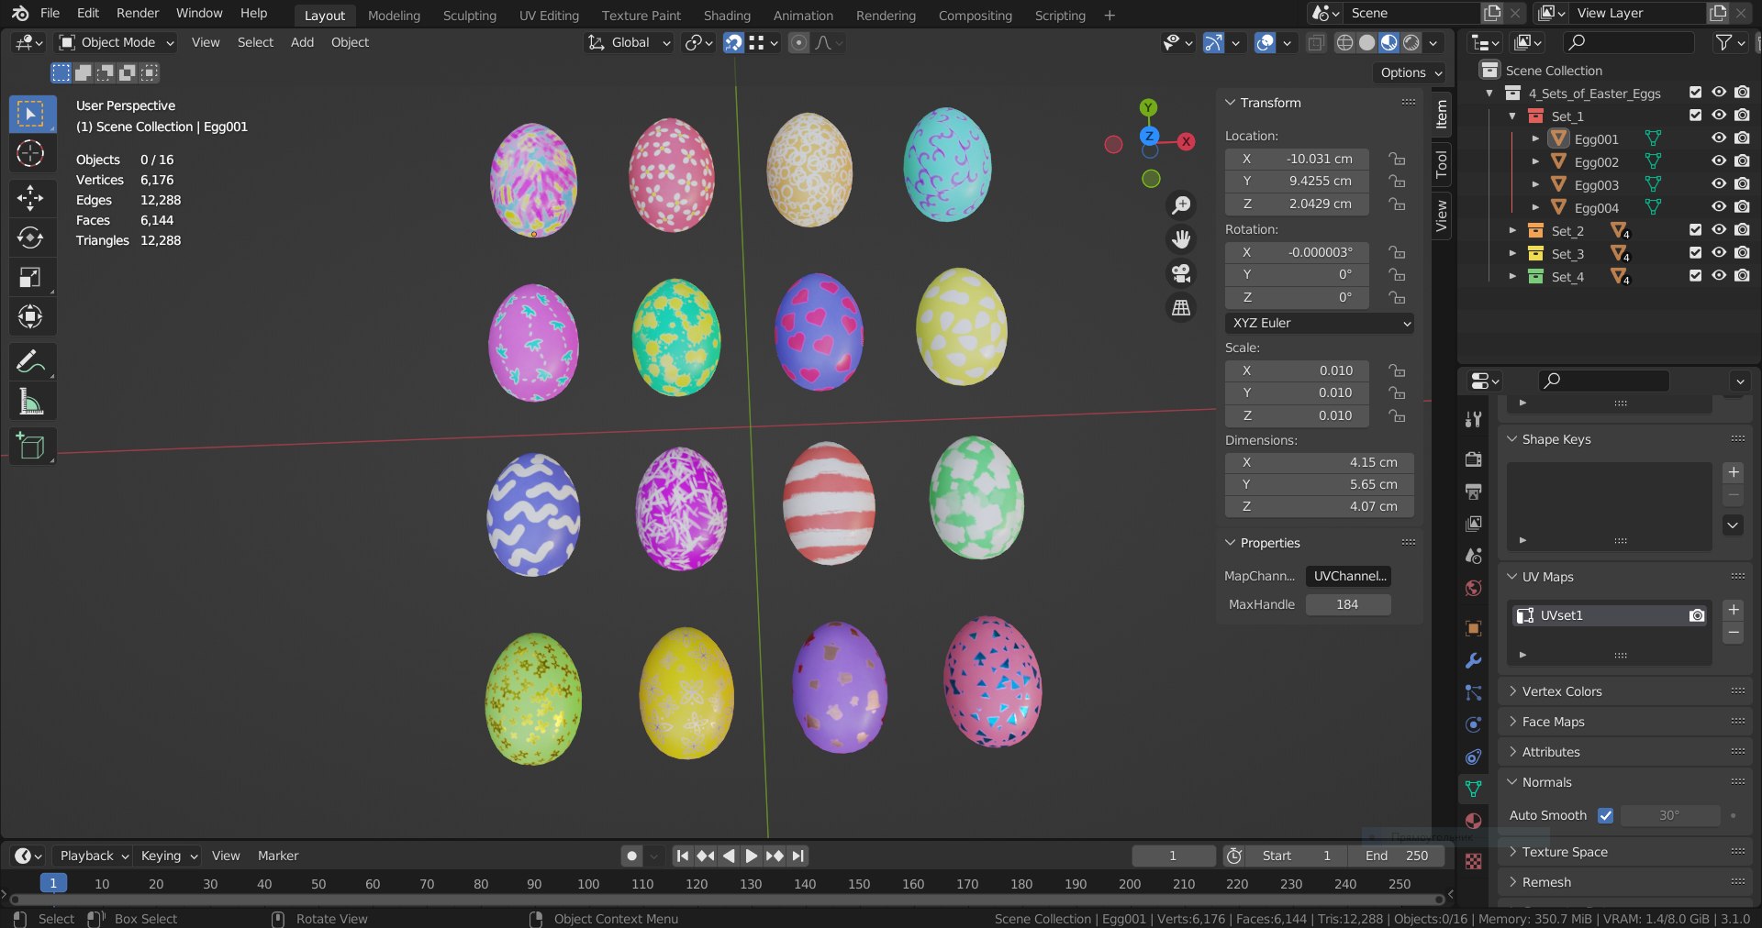
Task: Click the zoom view magnifier icon
Action: tap(1181, 205)
